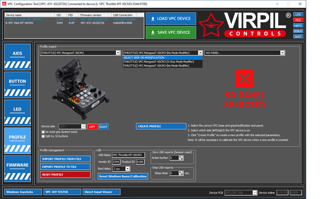
Task: Select L-VPC Throttle MT-50CM3 device row
Action: 74,19
